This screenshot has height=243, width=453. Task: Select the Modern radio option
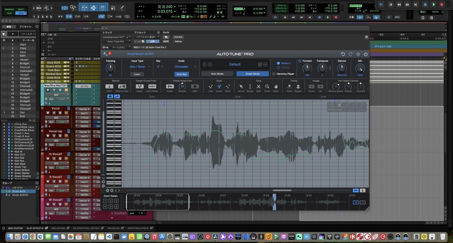click(x=278, y=63)
